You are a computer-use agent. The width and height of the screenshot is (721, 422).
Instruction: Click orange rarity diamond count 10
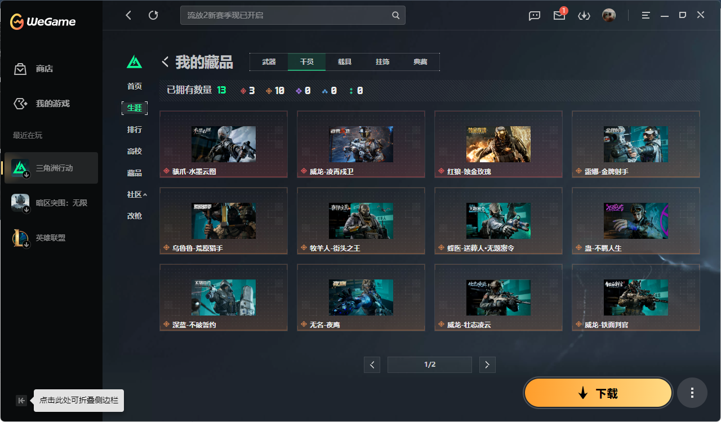pos(274,90)
